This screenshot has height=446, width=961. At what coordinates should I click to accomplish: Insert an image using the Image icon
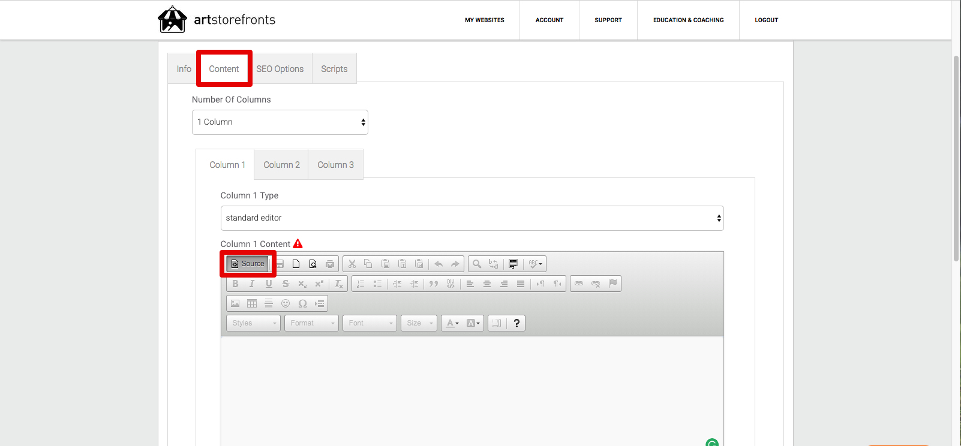point(235,303)
